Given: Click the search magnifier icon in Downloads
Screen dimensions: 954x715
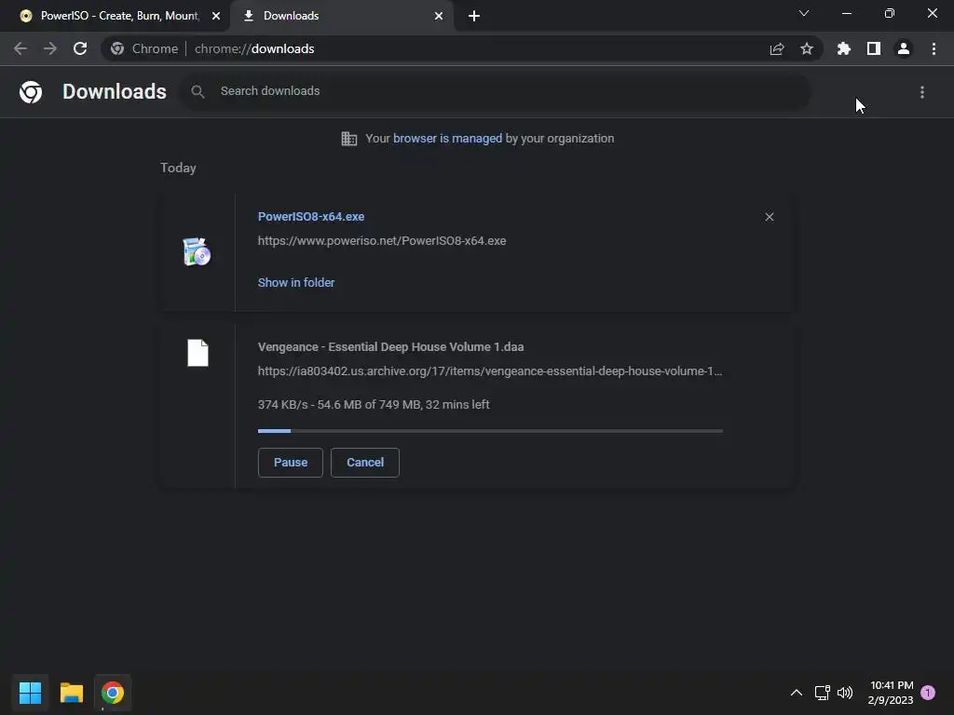Looking at the screenshot, I should (198, 91).
